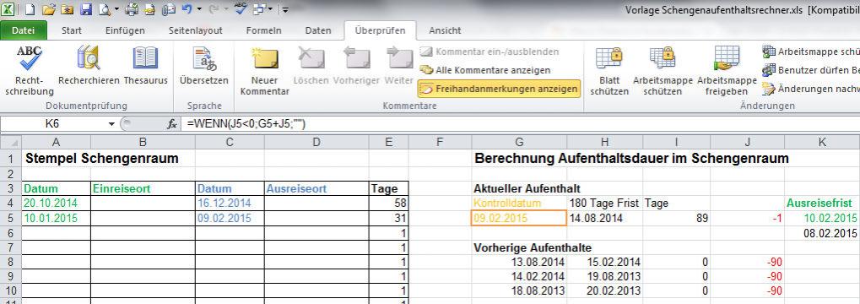Select the Tage value 58 cell

(388, 203)
